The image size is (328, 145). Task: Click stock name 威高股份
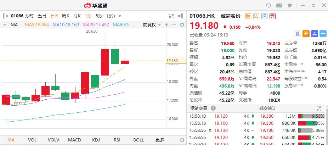coord(231,16)
